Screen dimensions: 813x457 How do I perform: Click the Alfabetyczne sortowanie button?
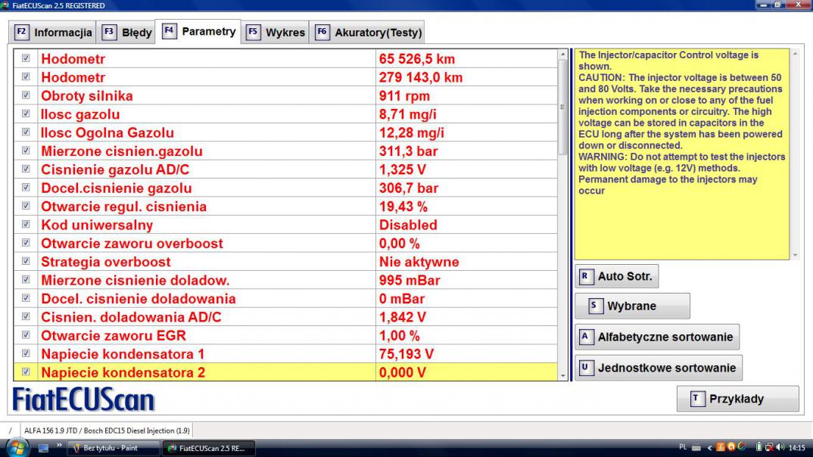pyautogui.click(x=657, y=337)
